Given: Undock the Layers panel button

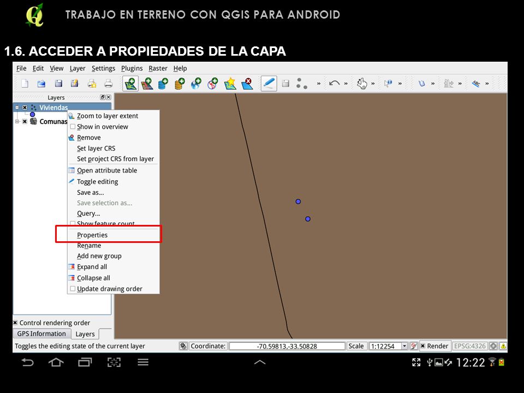Looking at the screenshot, I should [102, 97].
